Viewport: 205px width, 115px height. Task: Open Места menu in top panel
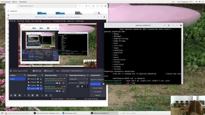click(x=14, y=2)
